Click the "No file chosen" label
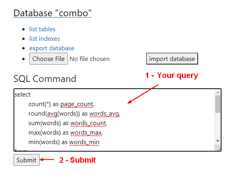This screenshot has width=239, height=173. (89, 59)
